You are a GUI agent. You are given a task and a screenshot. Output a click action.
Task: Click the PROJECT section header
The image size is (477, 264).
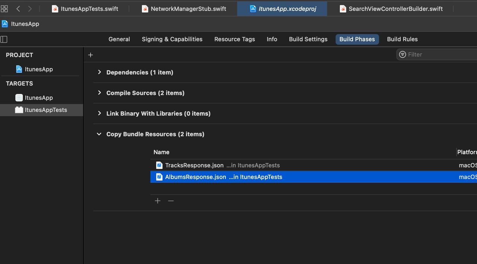[19, 55]
